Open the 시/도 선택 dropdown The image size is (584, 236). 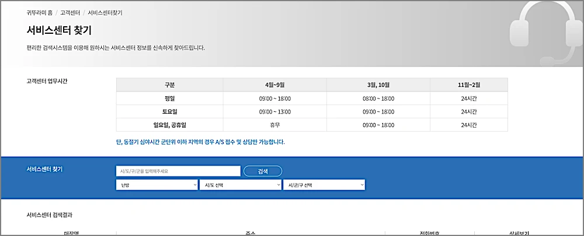241,185
